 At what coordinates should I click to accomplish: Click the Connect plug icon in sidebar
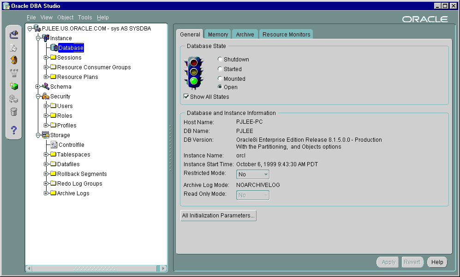click(x=14, y=35)
